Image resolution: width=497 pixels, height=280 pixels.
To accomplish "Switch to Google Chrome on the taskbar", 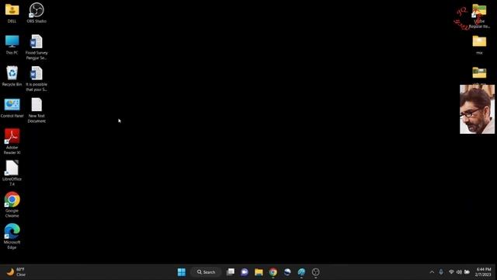I will (273, 272).
